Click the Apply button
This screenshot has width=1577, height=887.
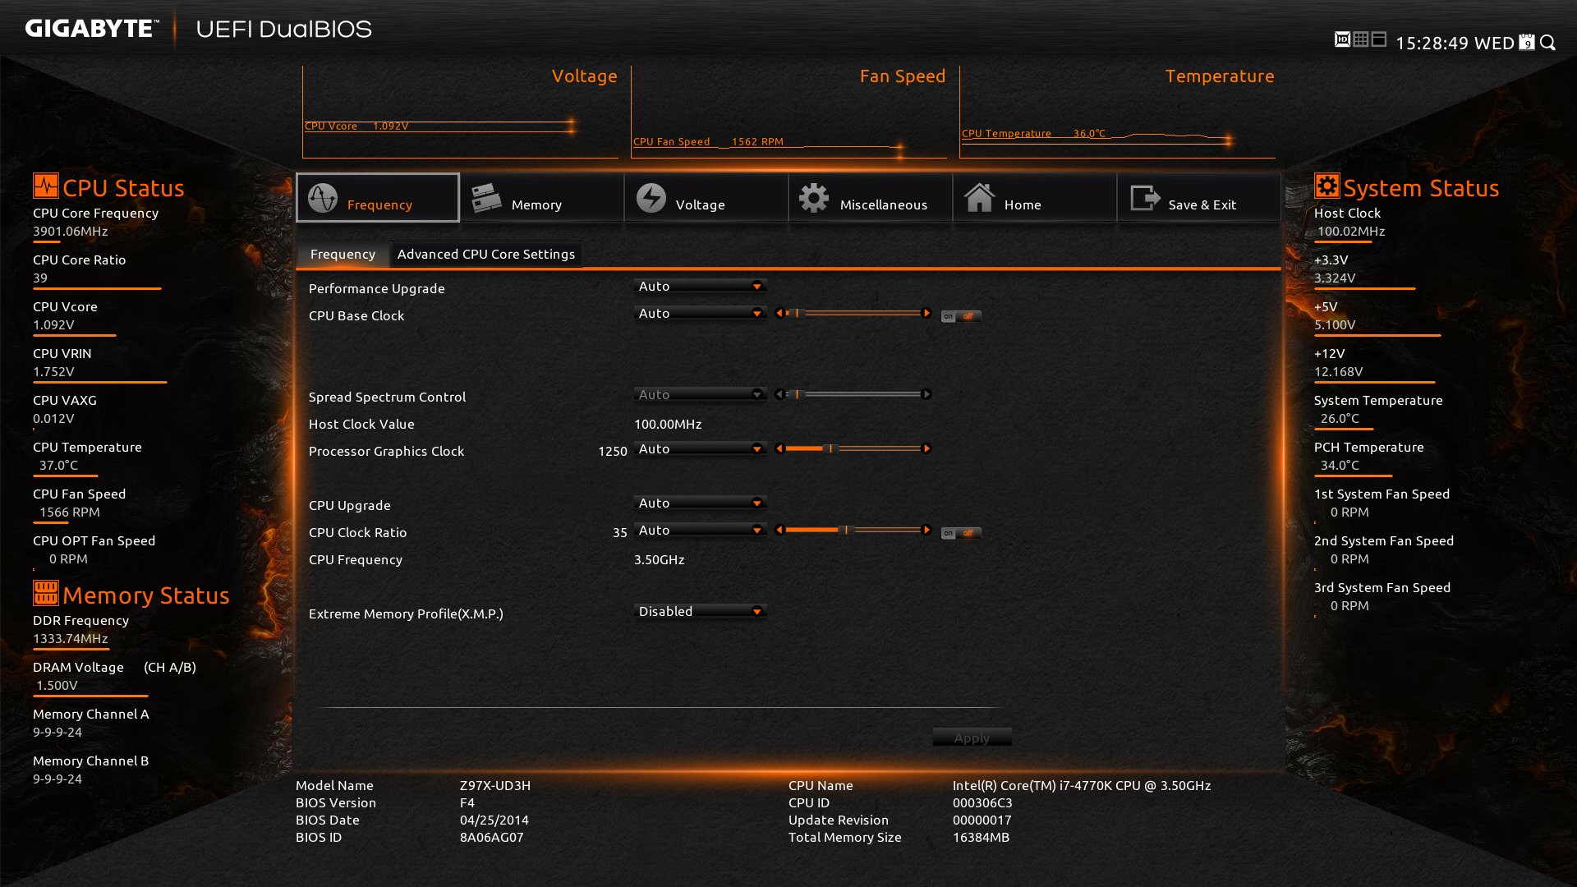[972, 738]
